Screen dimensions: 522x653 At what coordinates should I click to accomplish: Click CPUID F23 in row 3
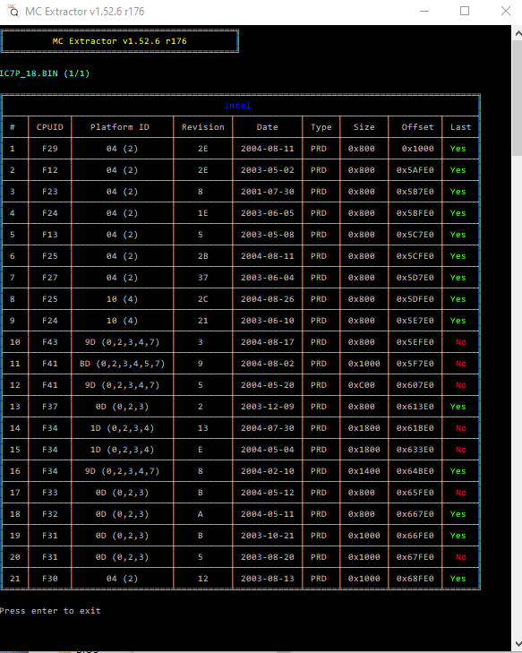click(x=50, y=192)
